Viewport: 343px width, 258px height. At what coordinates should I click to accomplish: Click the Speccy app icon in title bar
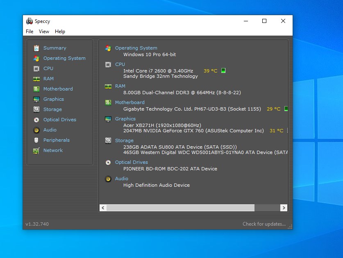[x=30, y=21]
